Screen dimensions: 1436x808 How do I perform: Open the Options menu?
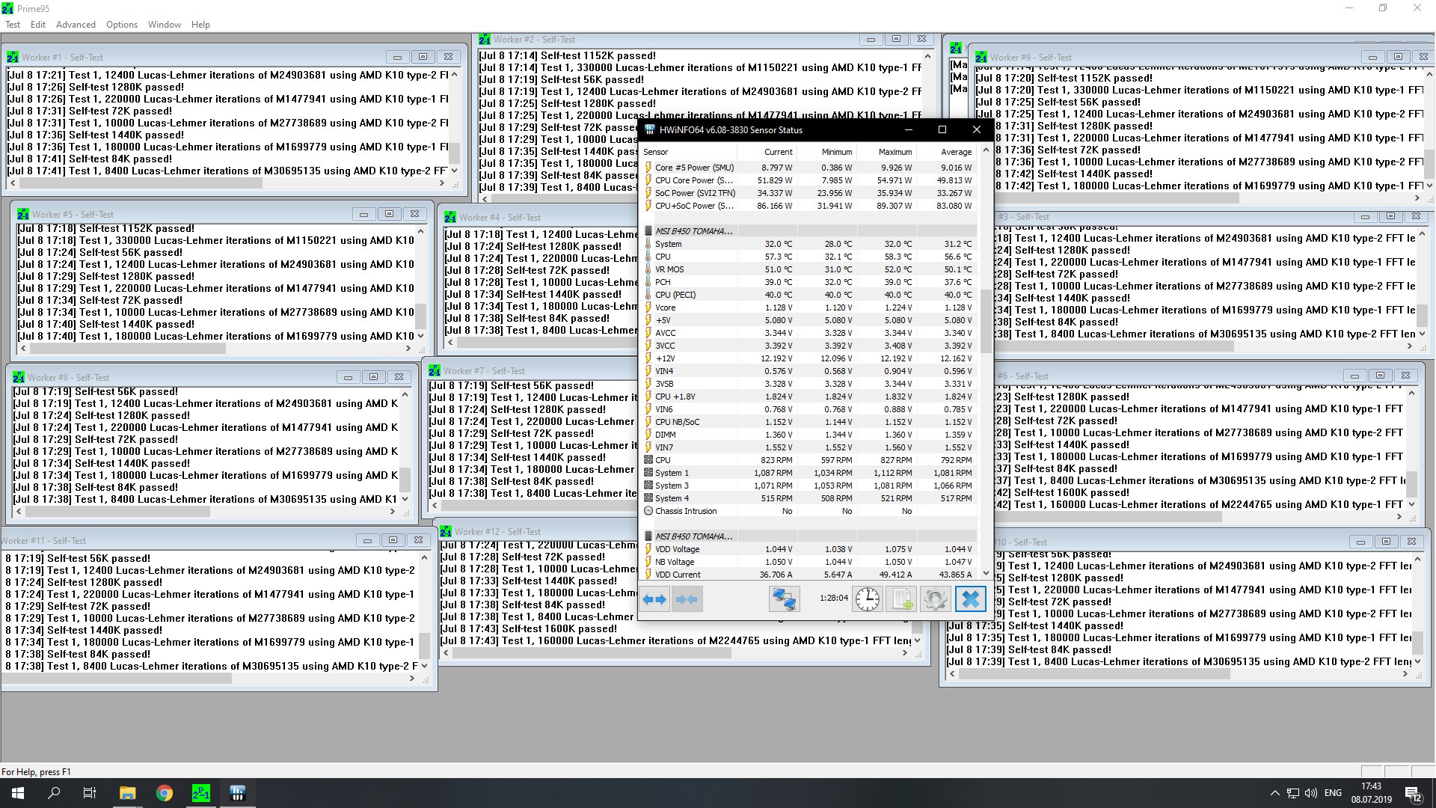pyautogui.click(x=122, y=25)
